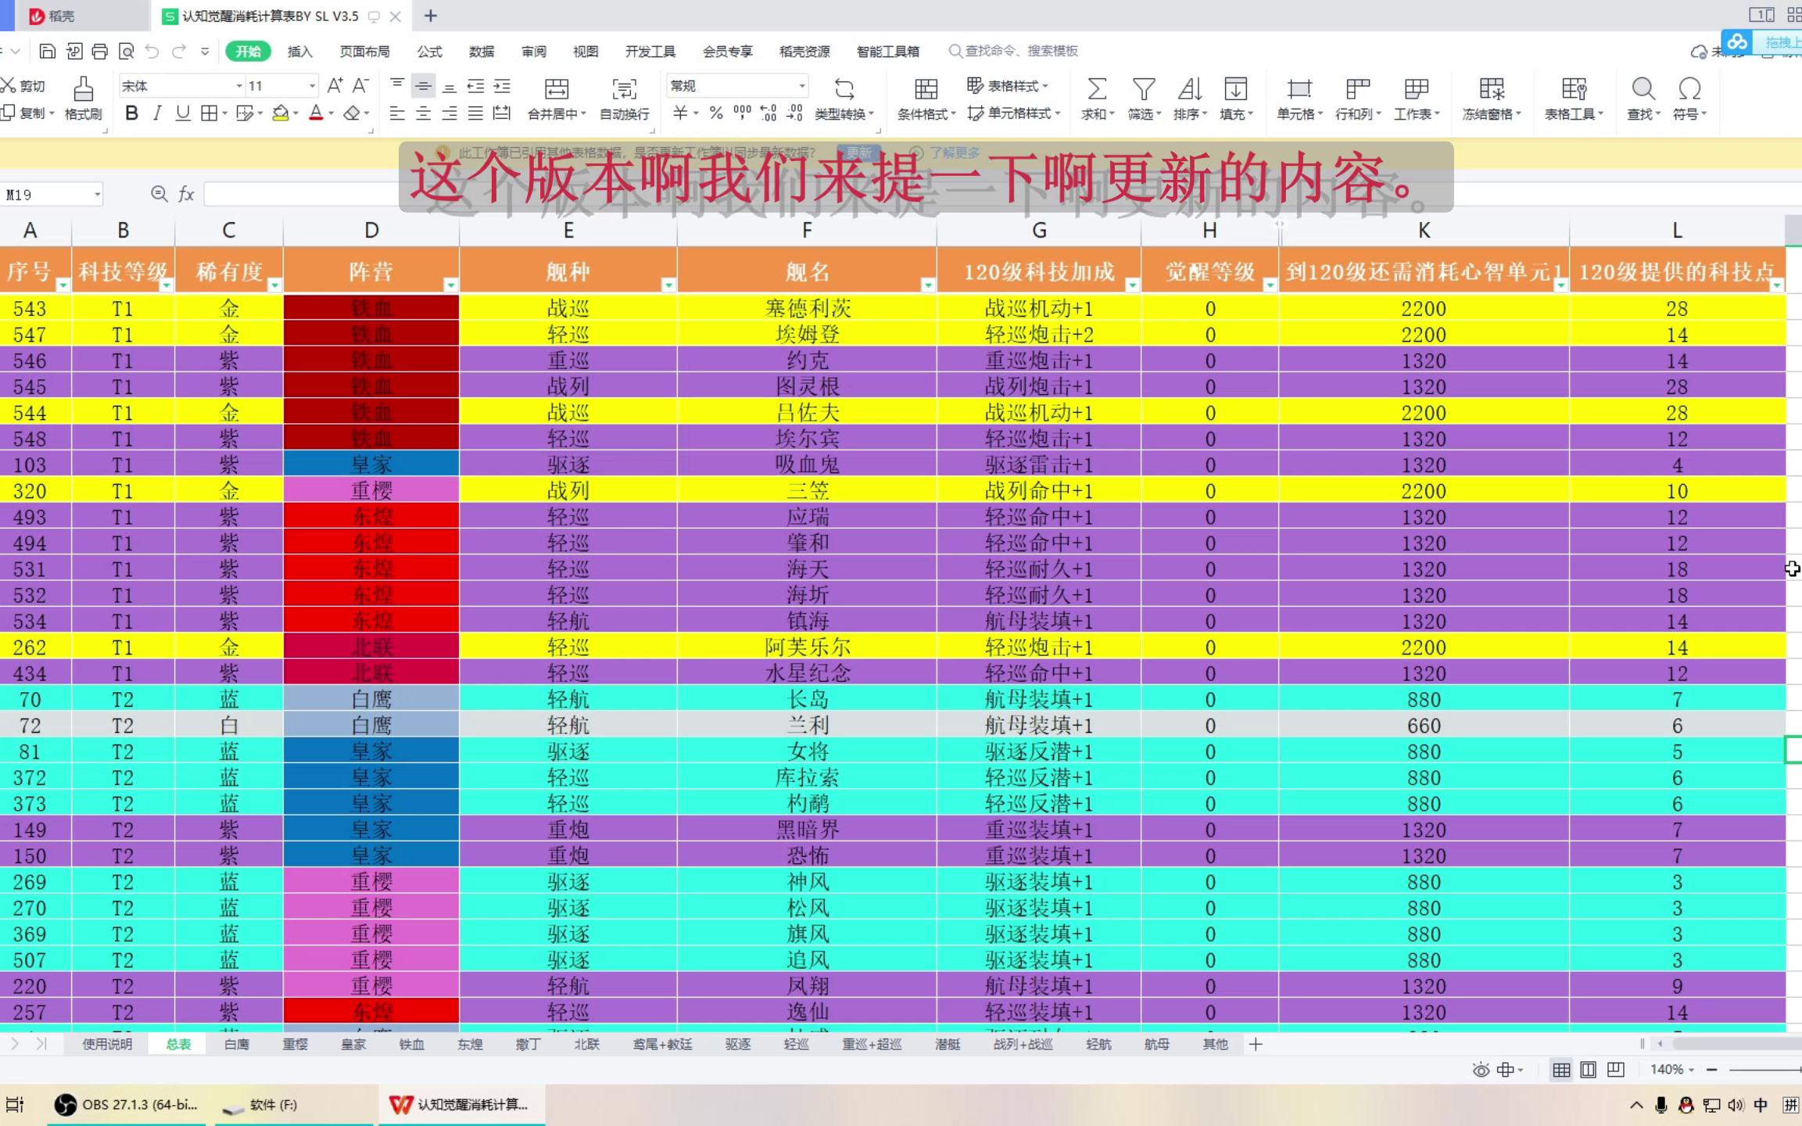Click the Increase font size icon

[335, 85]
